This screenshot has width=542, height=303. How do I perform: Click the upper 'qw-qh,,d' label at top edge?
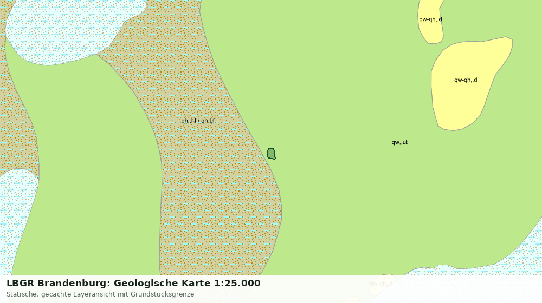click(430, 19)
